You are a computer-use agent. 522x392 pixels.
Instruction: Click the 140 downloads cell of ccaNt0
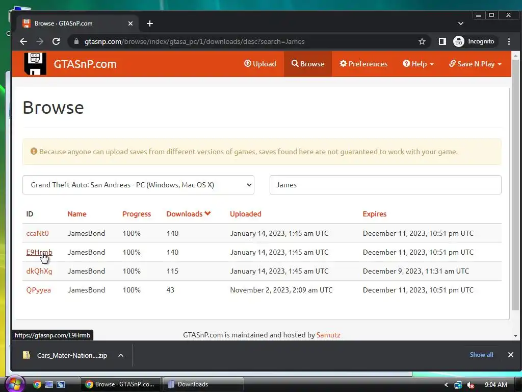click(172, 233)
